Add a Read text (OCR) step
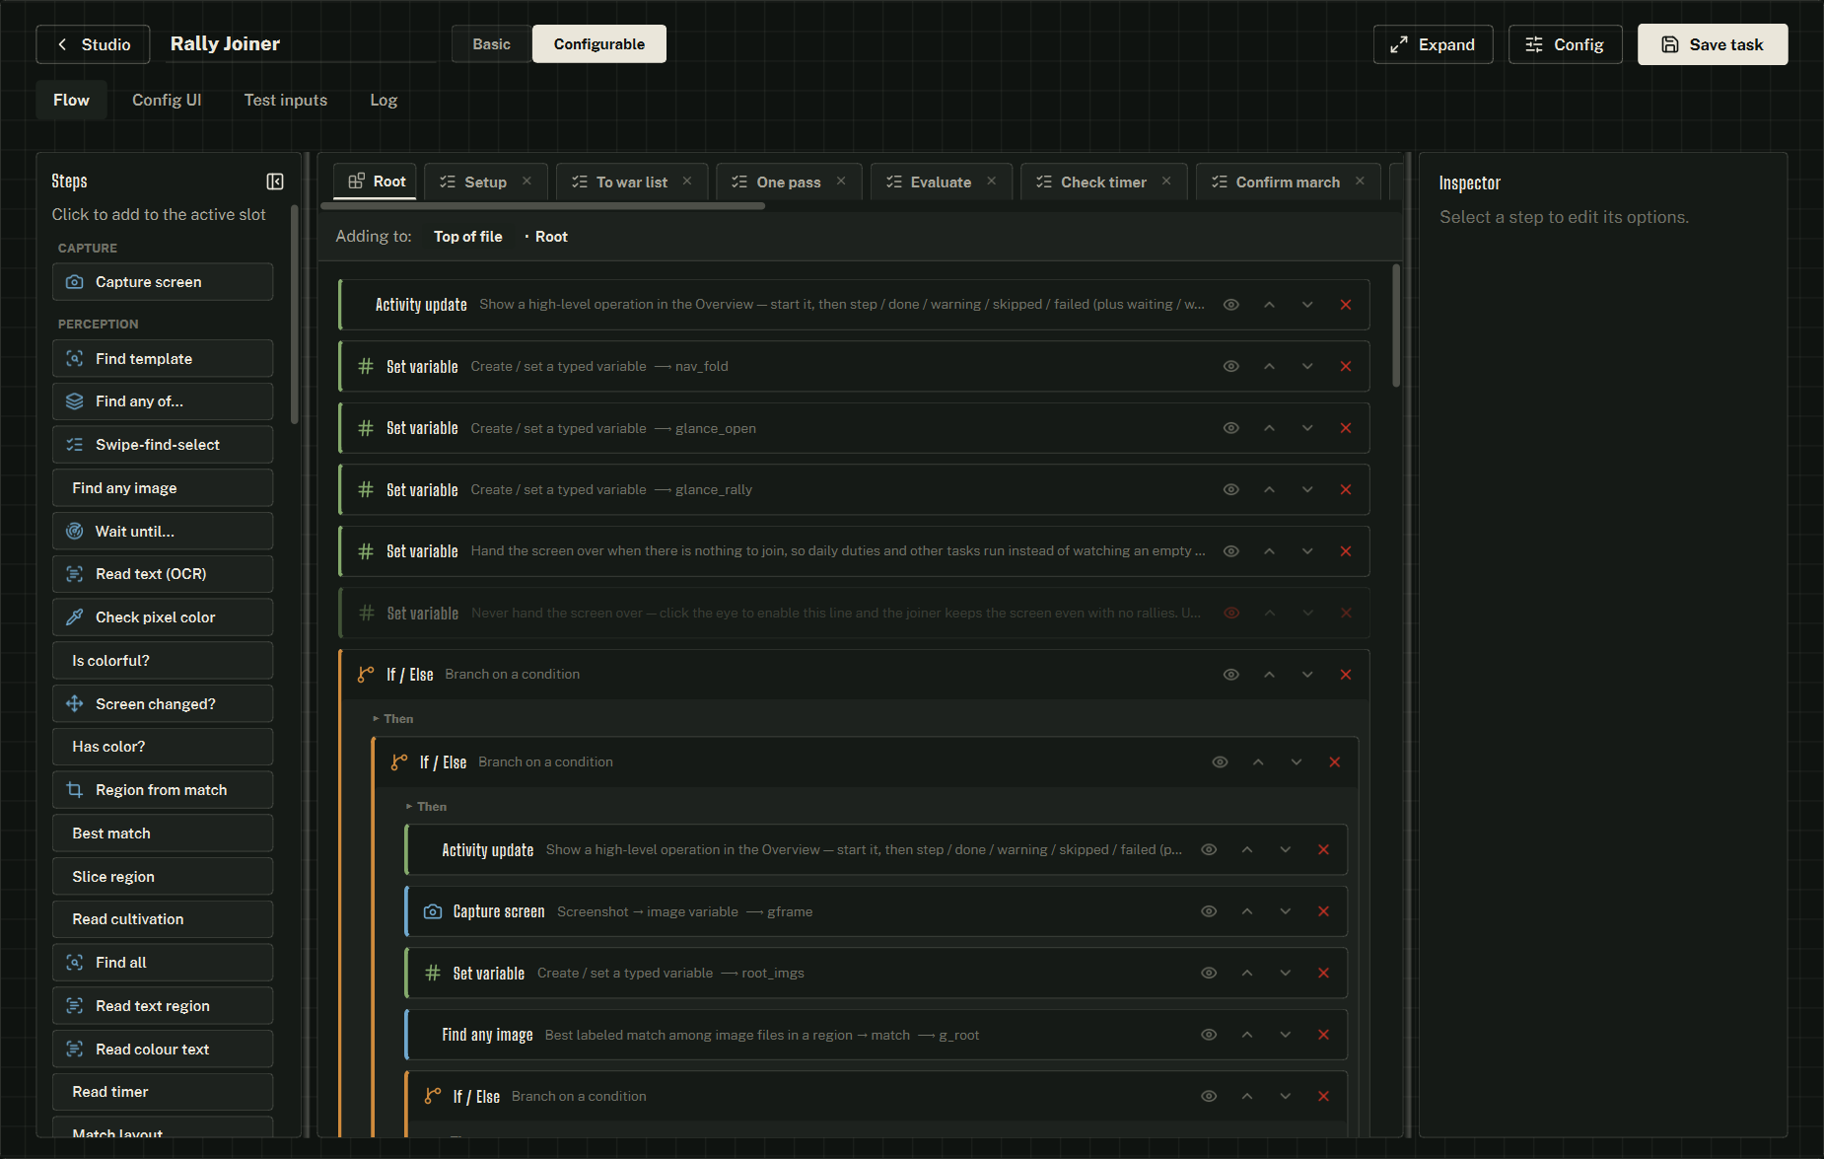The width and height of the screenshot is (1824, 1159). pos(163,574)
